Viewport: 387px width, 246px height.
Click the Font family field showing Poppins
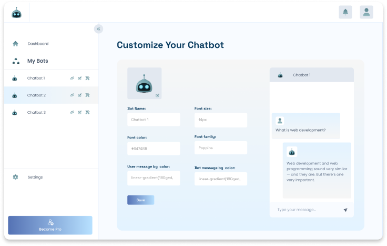[220, 148]
